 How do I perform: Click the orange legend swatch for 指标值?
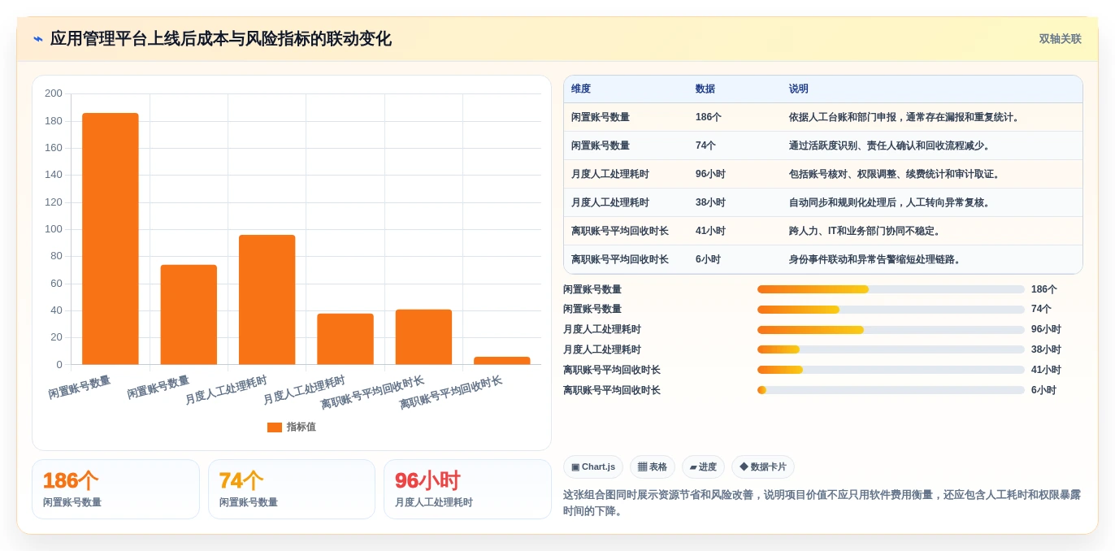pyautogui.click(x=275, y=427)
